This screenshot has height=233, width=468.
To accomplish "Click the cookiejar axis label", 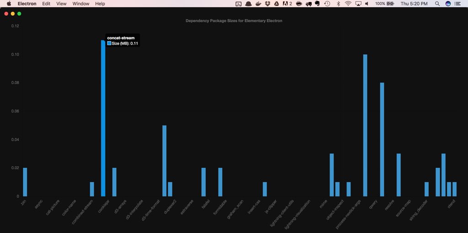I will [x=104, y=206].
